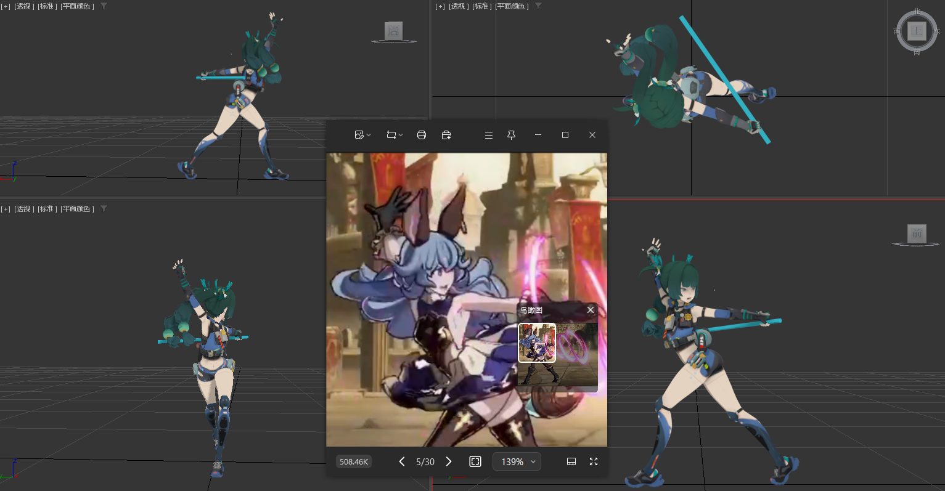Open the hamburger menu in image viewer
945x491 pixels.
point(489,135)
